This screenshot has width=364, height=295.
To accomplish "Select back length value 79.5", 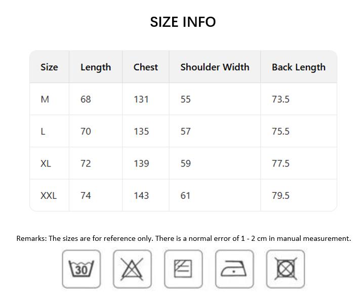I will pyautogui.click(x=280, y=195).
